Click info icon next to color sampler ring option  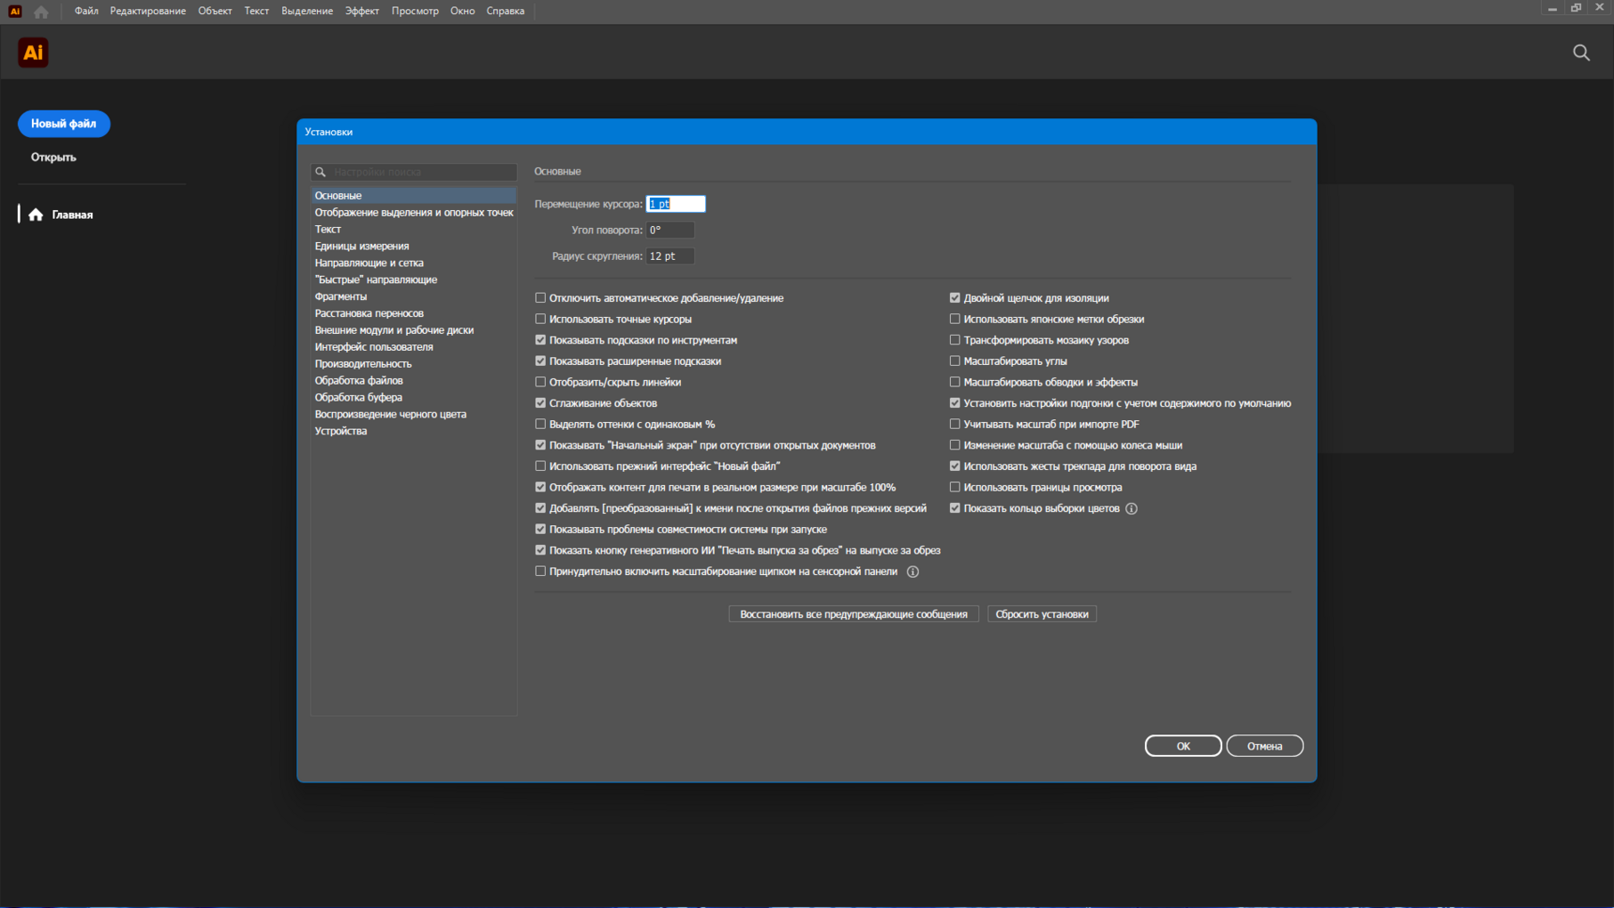click(1131, 509)
